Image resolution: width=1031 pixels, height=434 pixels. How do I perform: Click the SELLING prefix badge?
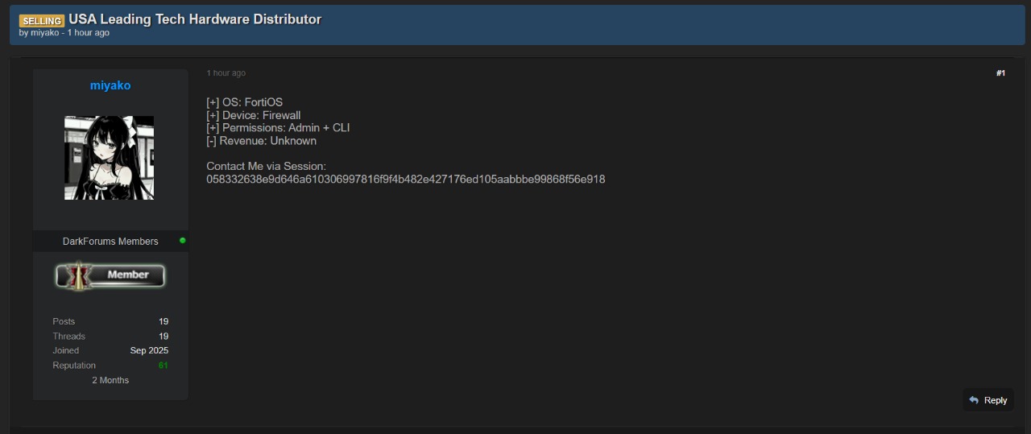click(42, 20)
